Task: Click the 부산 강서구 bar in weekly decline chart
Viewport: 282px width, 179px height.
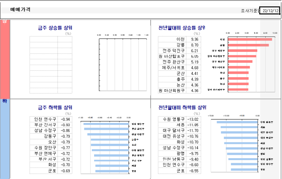Action: (107, 129)
